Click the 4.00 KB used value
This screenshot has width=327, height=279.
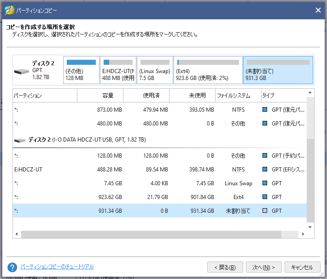tap(159, 183)
